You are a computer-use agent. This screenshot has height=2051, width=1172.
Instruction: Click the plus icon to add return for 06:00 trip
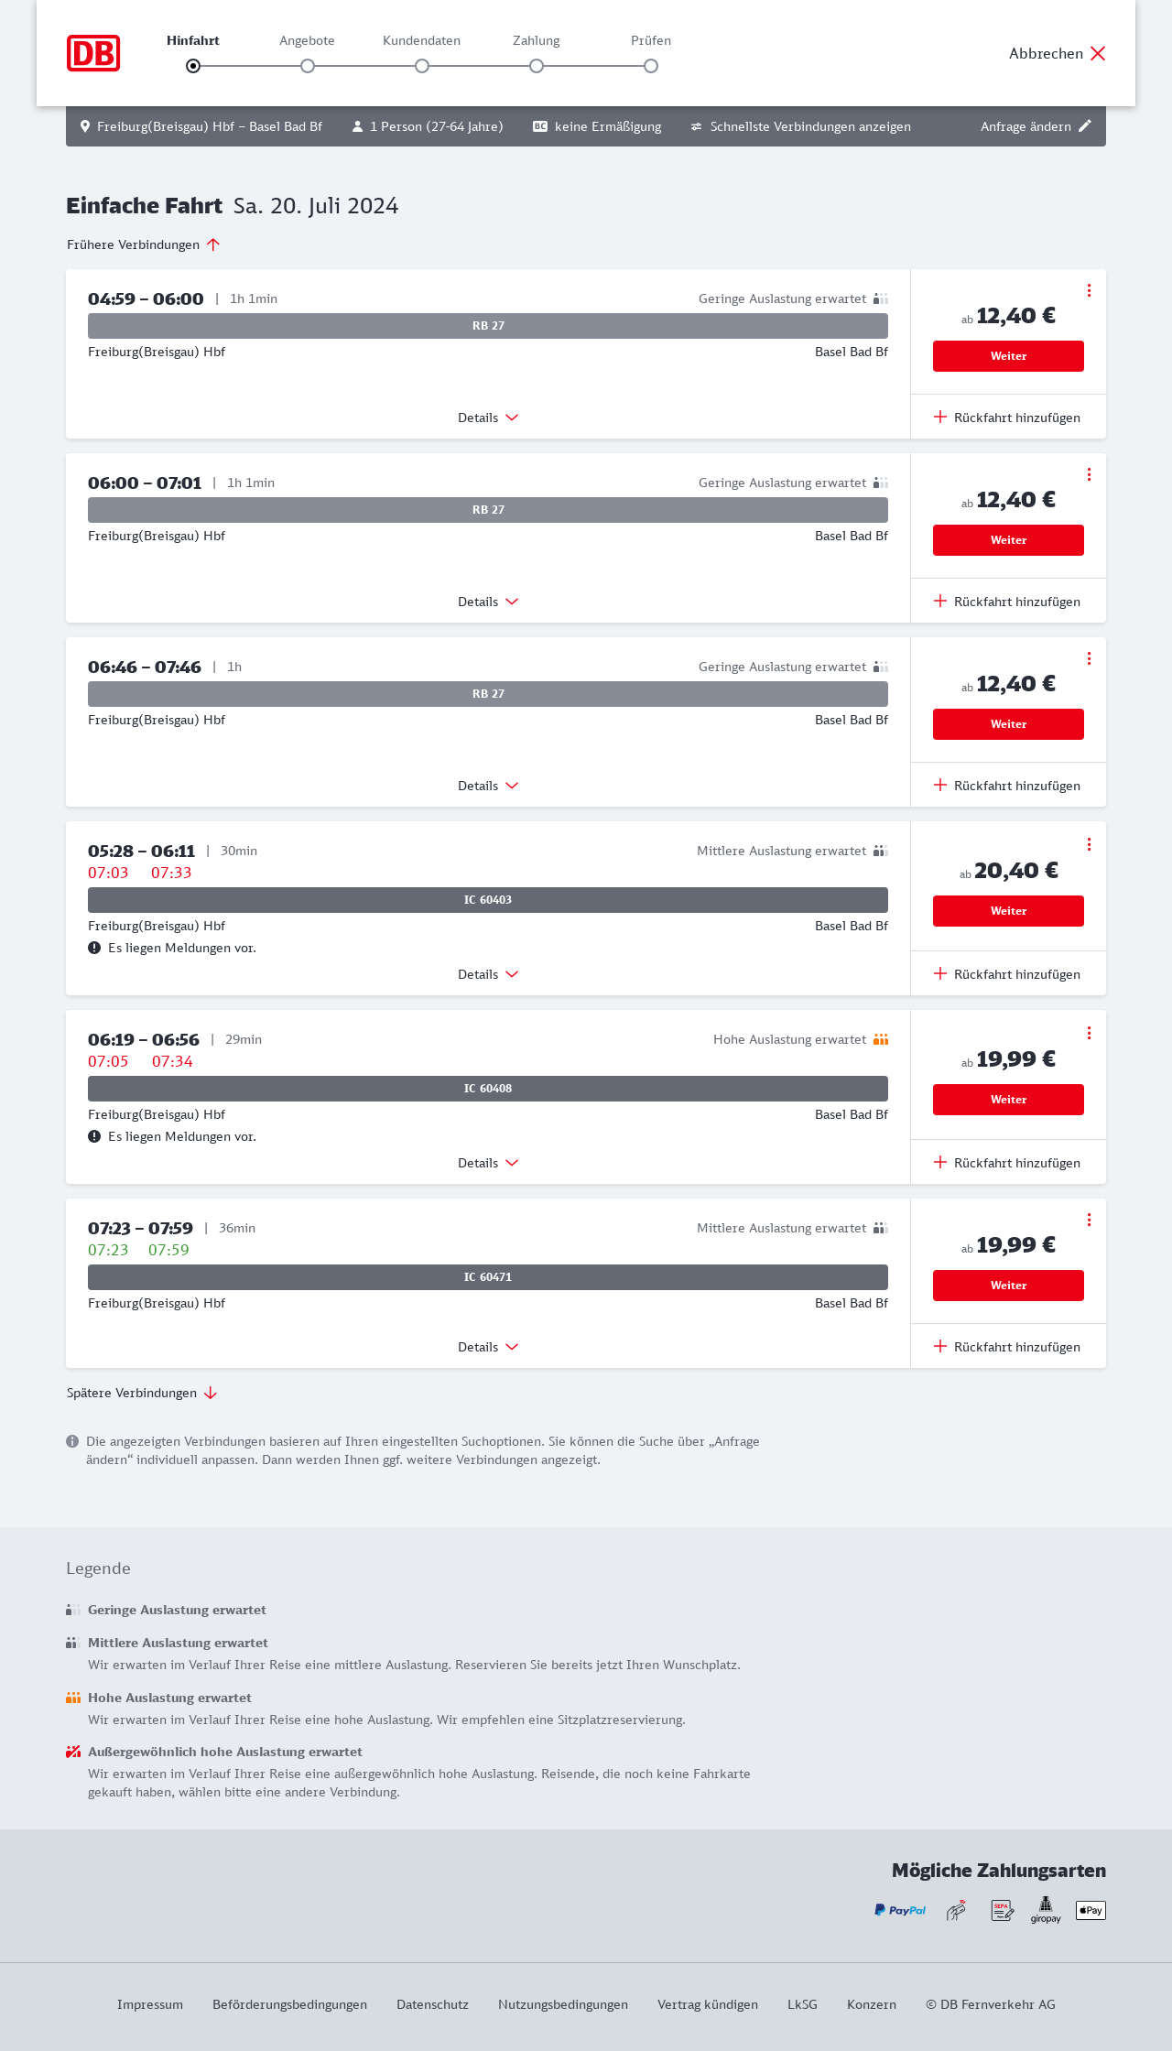[940, 602]
